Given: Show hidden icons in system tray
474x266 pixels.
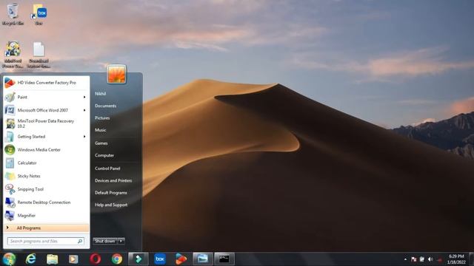Looking at the screenshot, I should (405, 259).
